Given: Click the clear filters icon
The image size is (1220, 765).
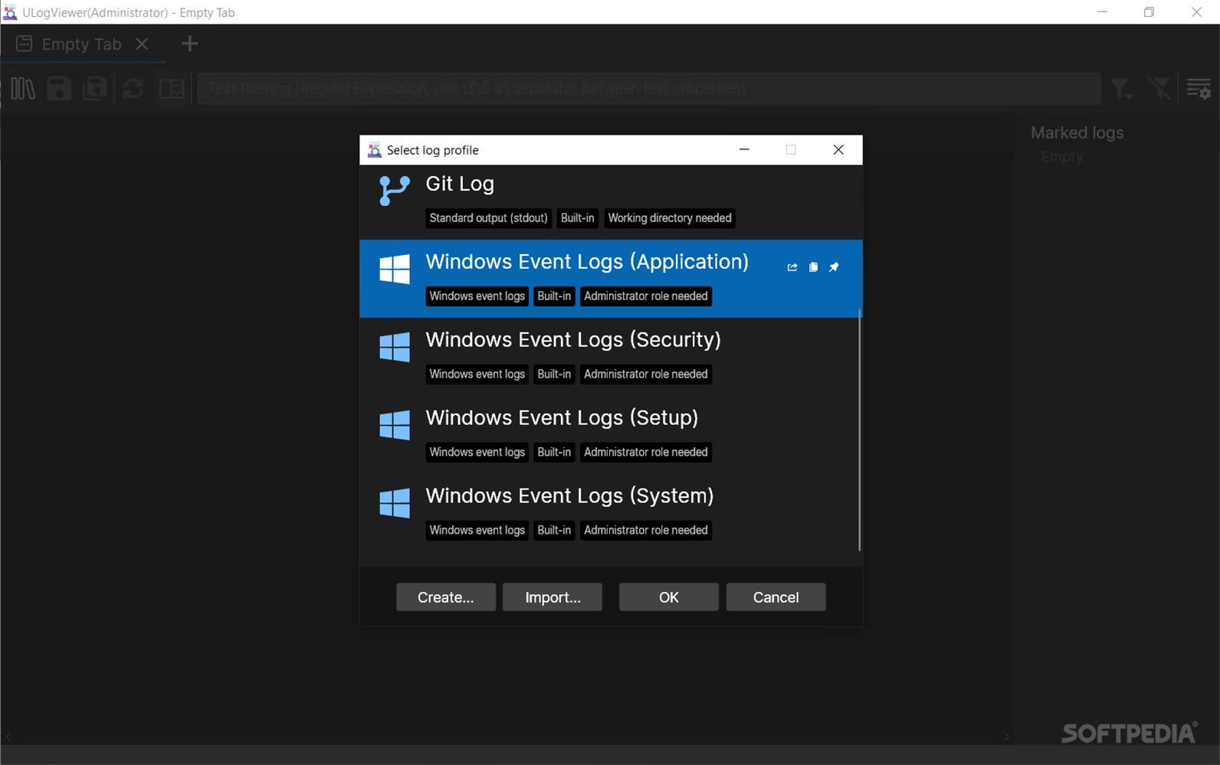Looking at the screenshot, I should [x=1159, y=89].
